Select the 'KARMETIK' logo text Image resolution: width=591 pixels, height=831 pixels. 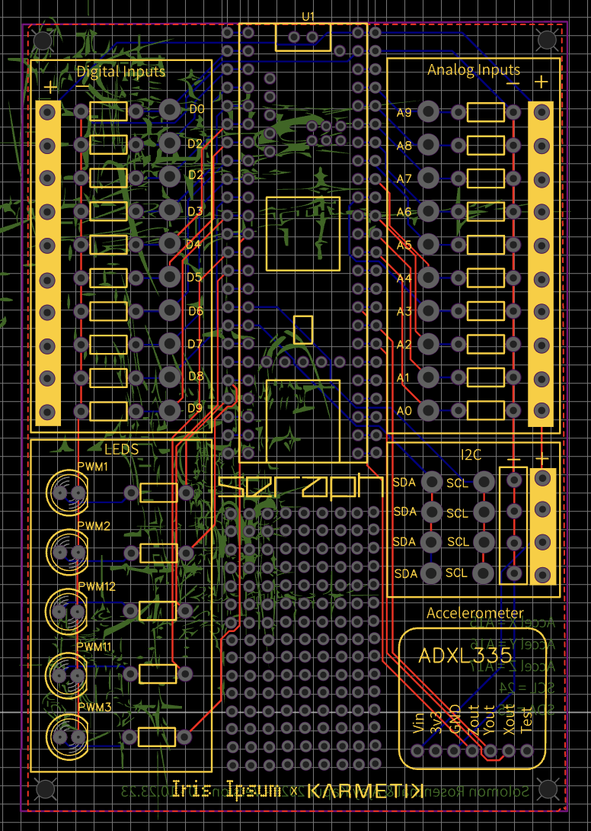point(366,791)
